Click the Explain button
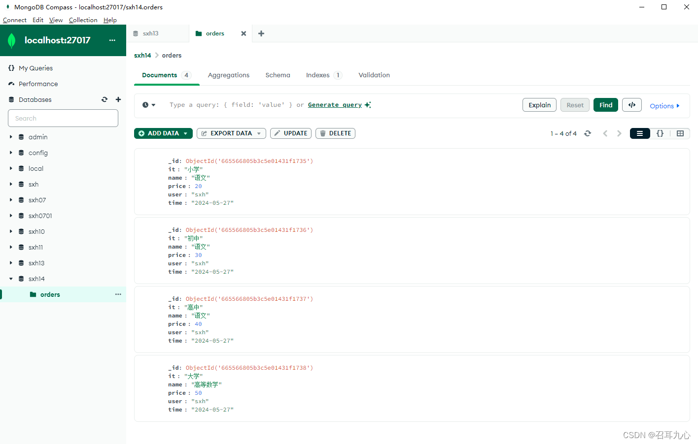 540,105
